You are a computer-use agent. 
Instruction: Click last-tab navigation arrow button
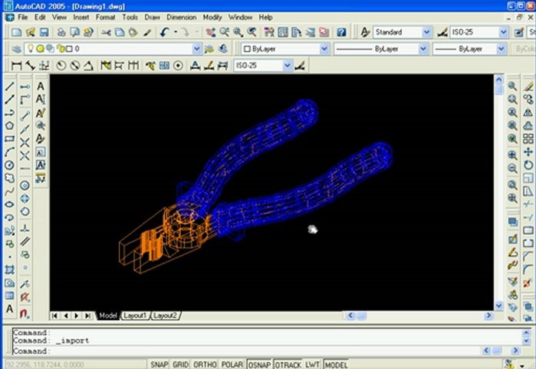click(x=88, y=315)
